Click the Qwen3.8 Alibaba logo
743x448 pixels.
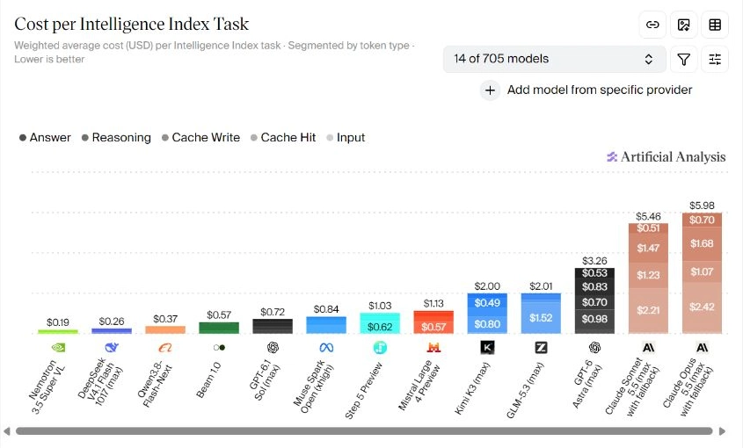coord(165,348)
